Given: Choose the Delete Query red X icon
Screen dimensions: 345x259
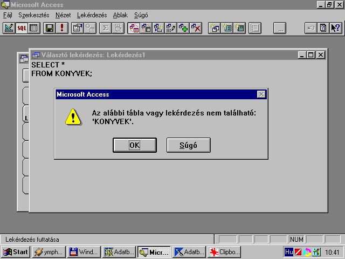Looking at the screenshot, I should point(196,28).
